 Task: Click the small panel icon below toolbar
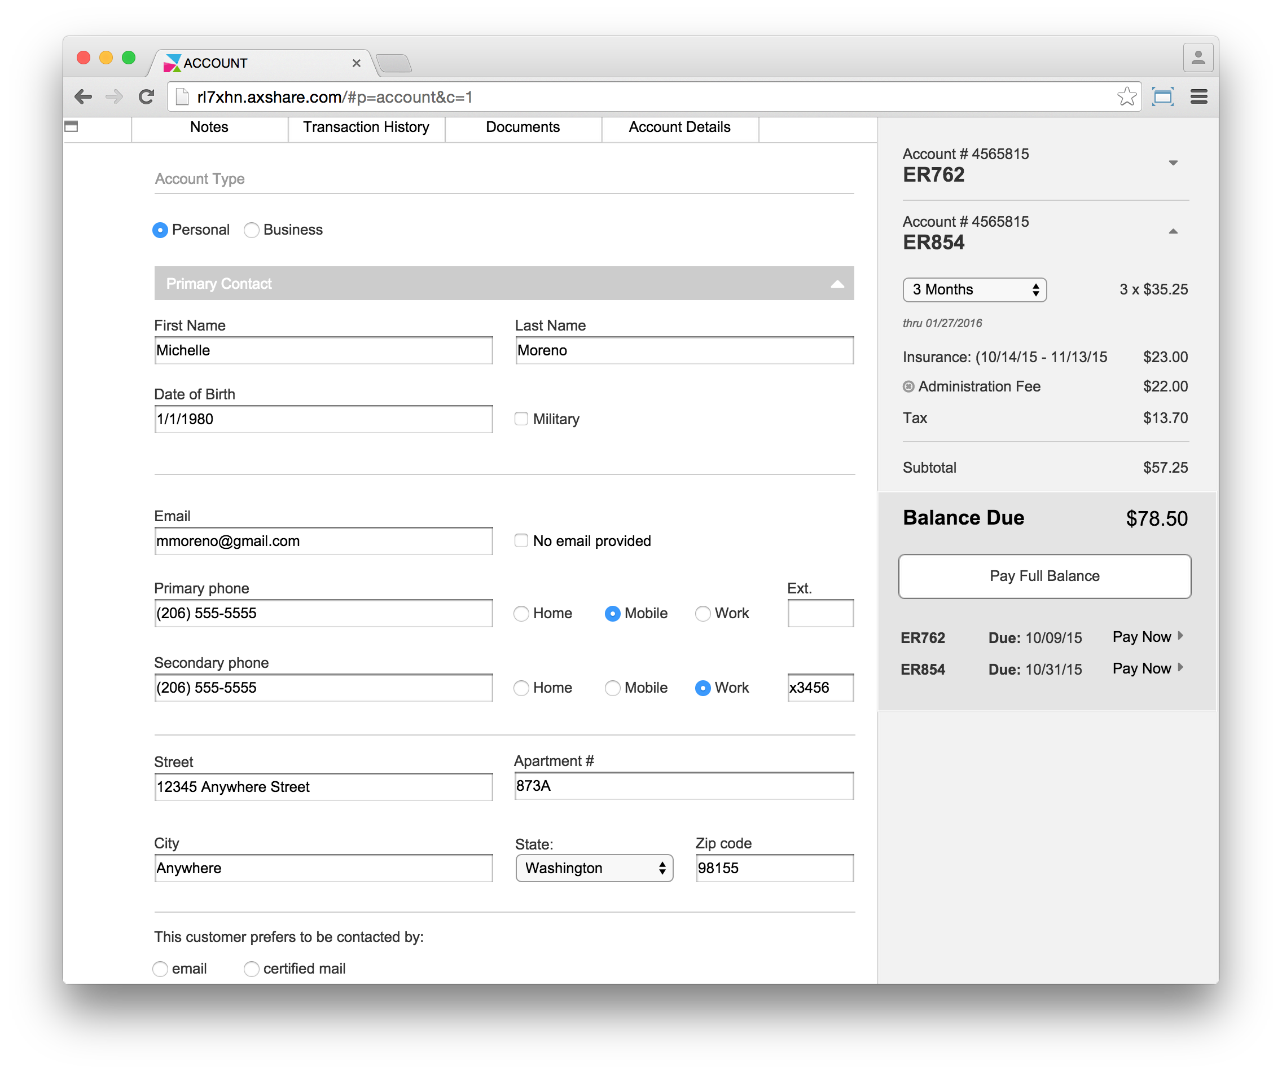[72, 126]
